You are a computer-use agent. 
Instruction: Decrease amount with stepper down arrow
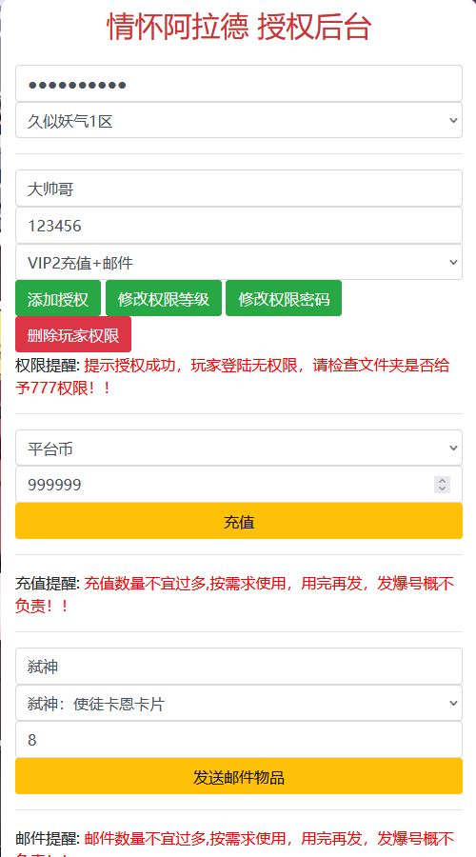click(442, 488)
